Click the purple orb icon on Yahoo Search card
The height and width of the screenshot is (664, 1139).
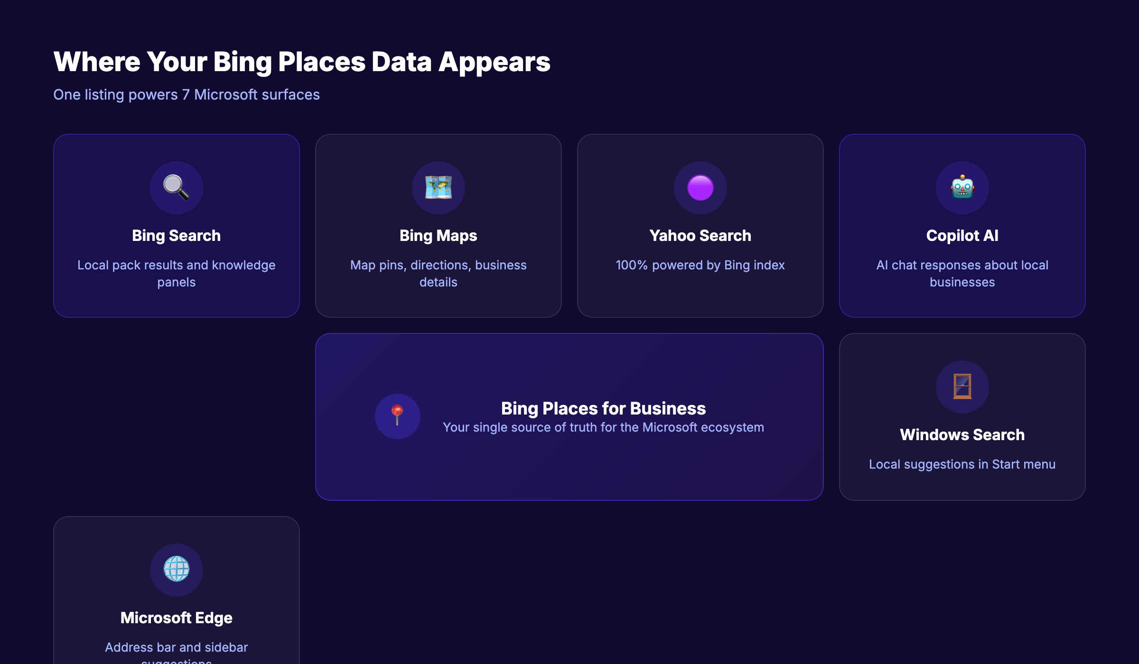(x=700, y=188)
